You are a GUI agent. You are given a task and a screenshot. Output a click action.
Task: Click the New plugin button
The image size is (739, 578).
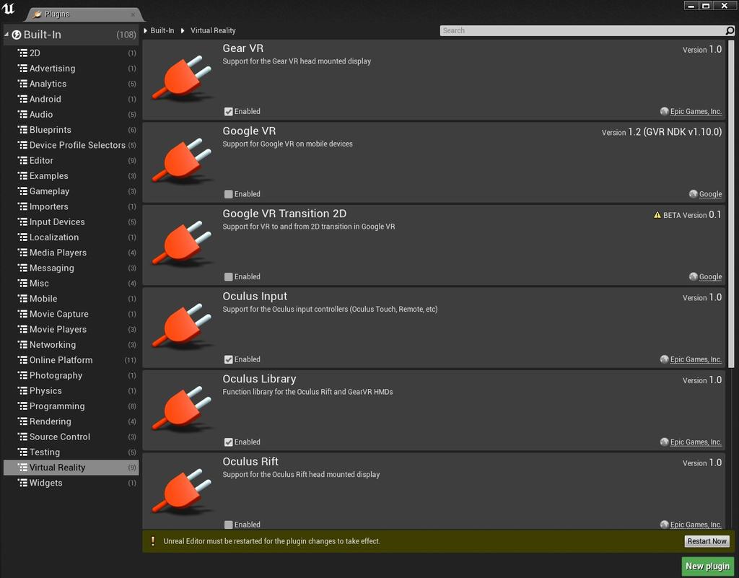point(707,566)
